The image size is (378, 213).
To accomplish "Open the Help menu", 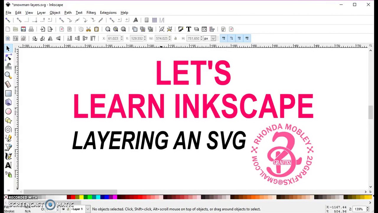I will [124, 12].
